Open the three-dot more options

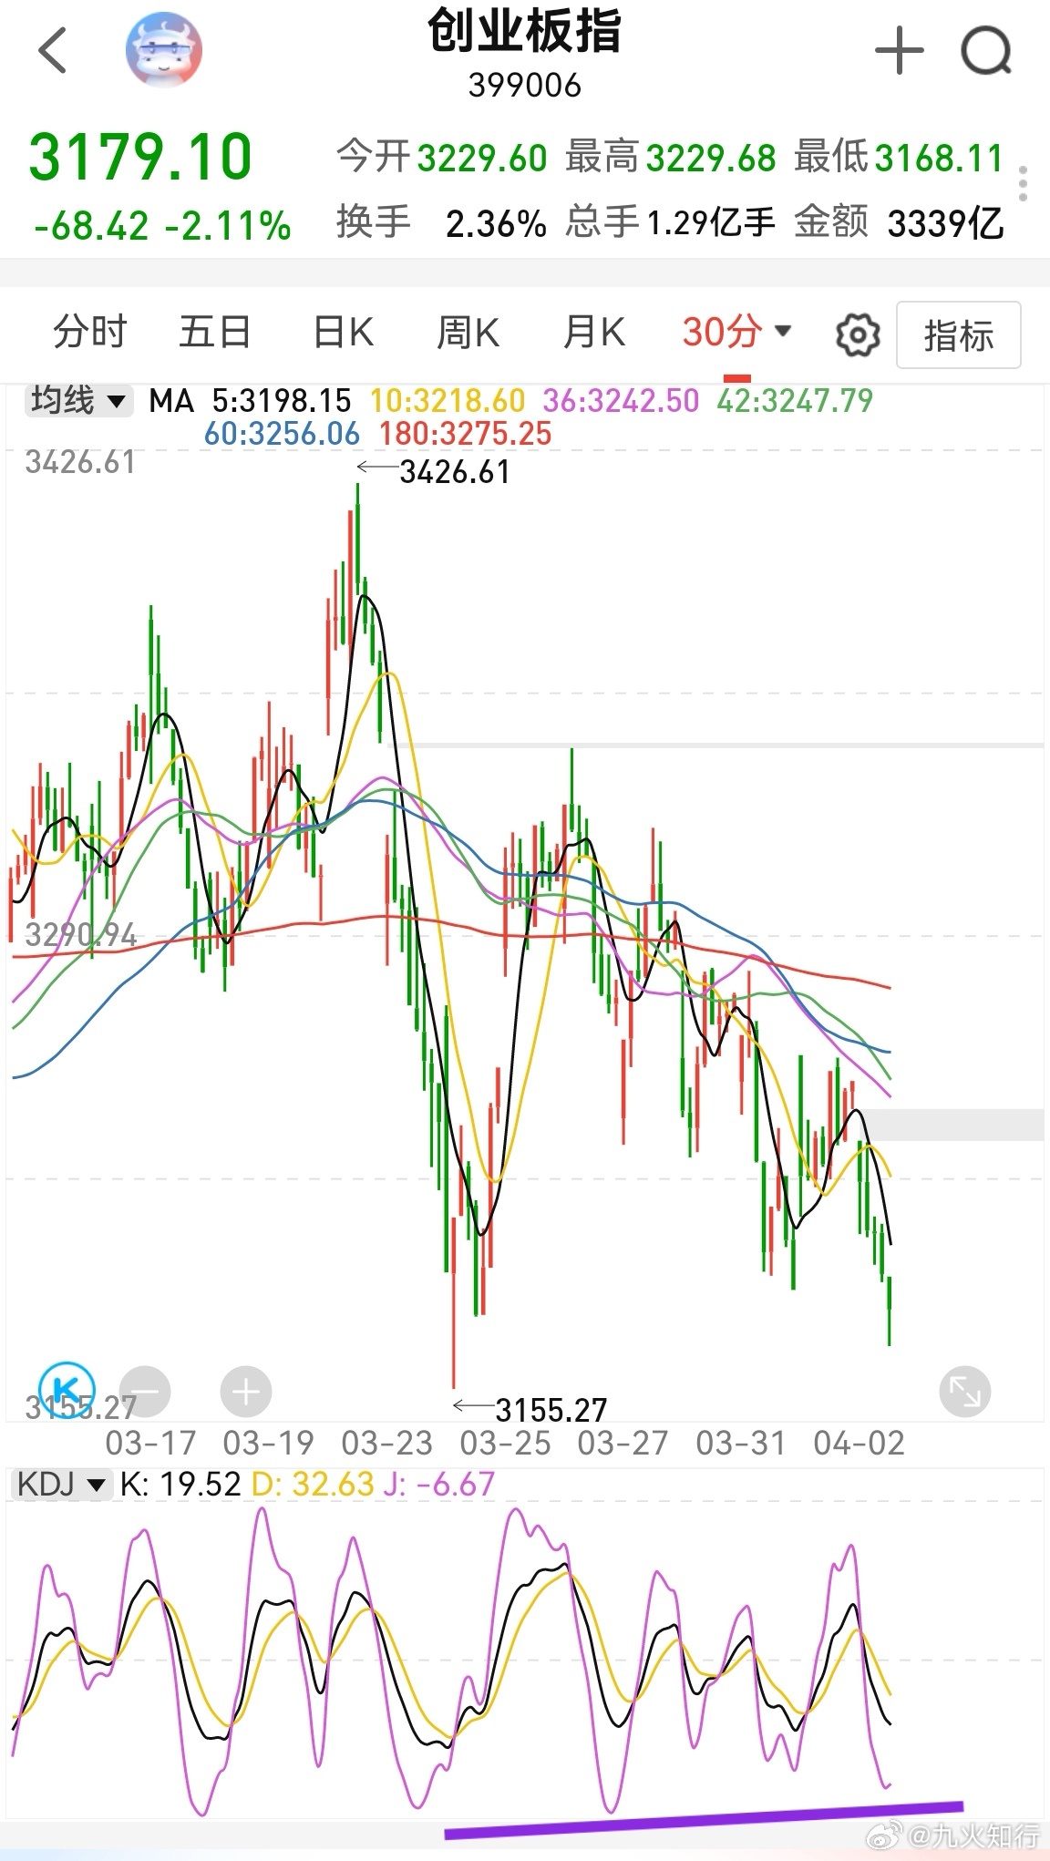point(1024,183)
